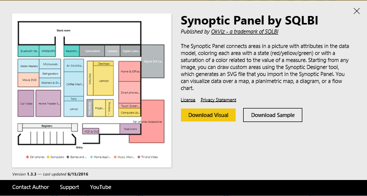
Task: Click the Movie DVD area
Action: click(x=28, y=80)
